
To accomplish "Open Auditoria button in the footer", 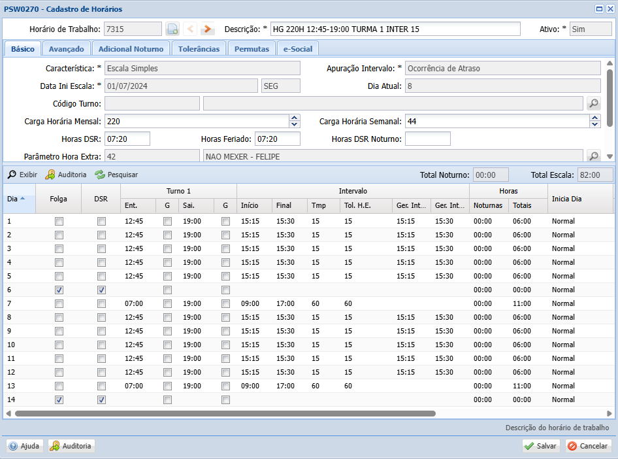I will pos(71,446).
